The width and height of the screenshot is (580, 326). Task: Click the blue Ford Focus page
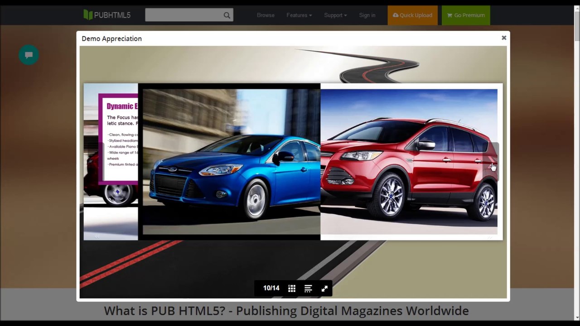(x=229, y=162)
